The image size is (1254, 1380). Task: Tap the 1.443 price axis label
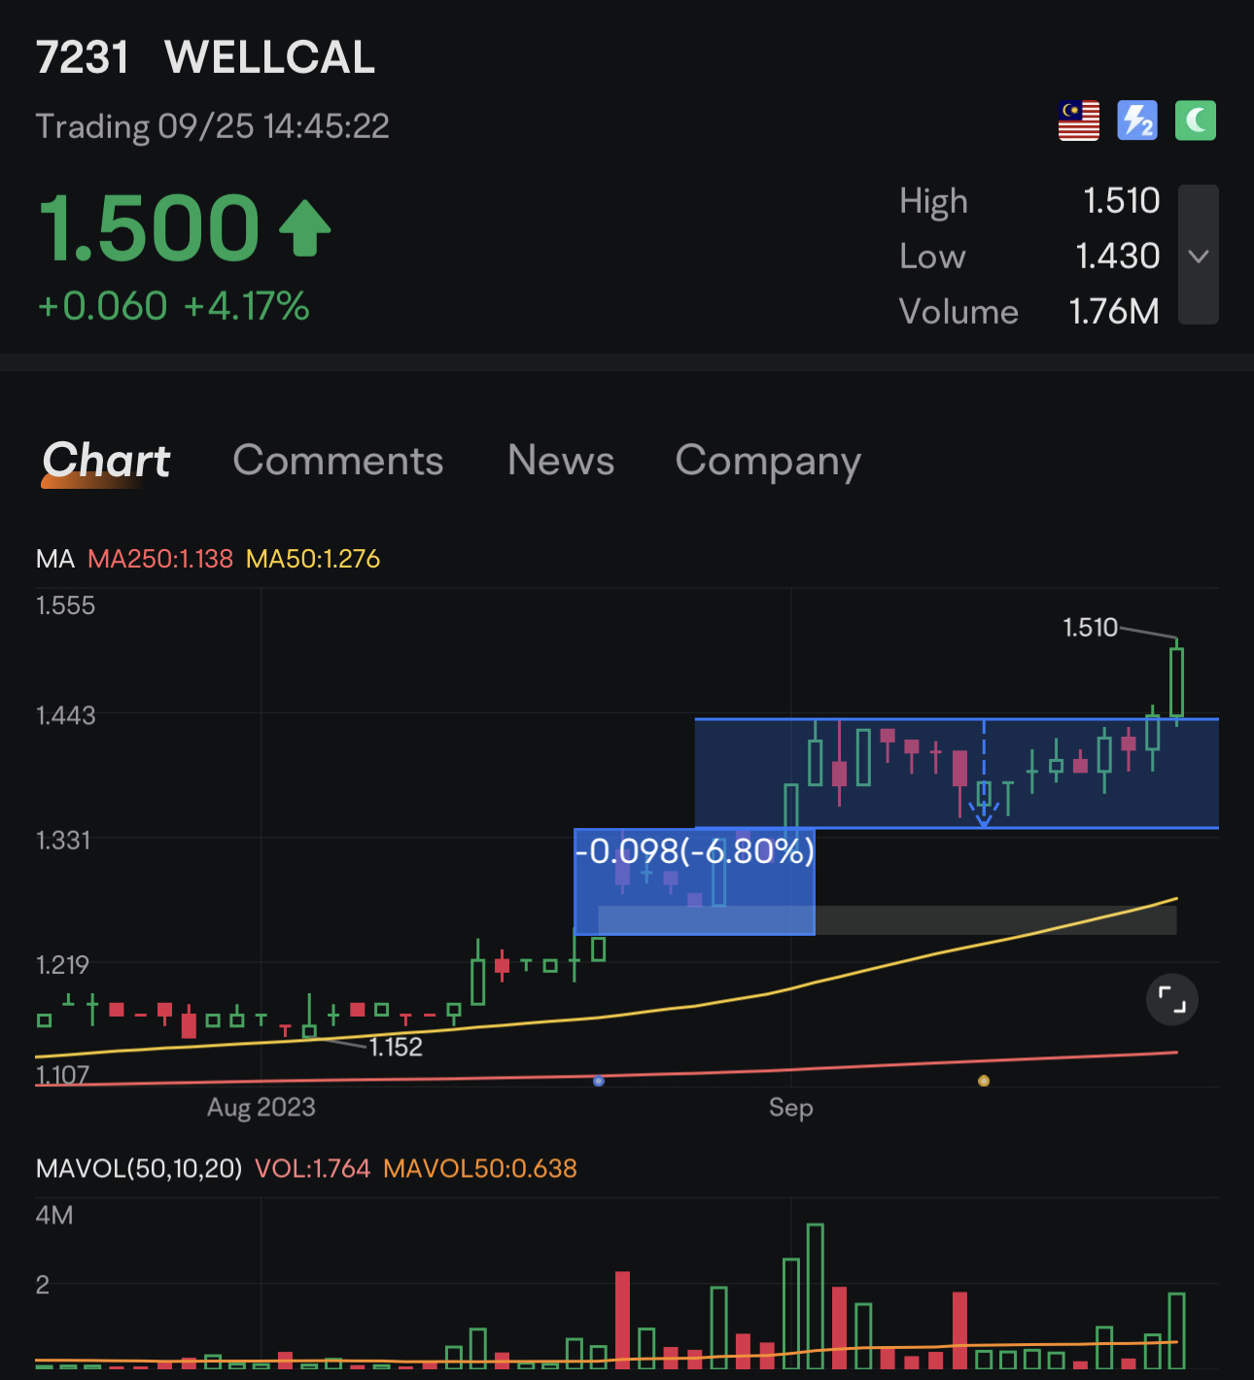[66, 716]
